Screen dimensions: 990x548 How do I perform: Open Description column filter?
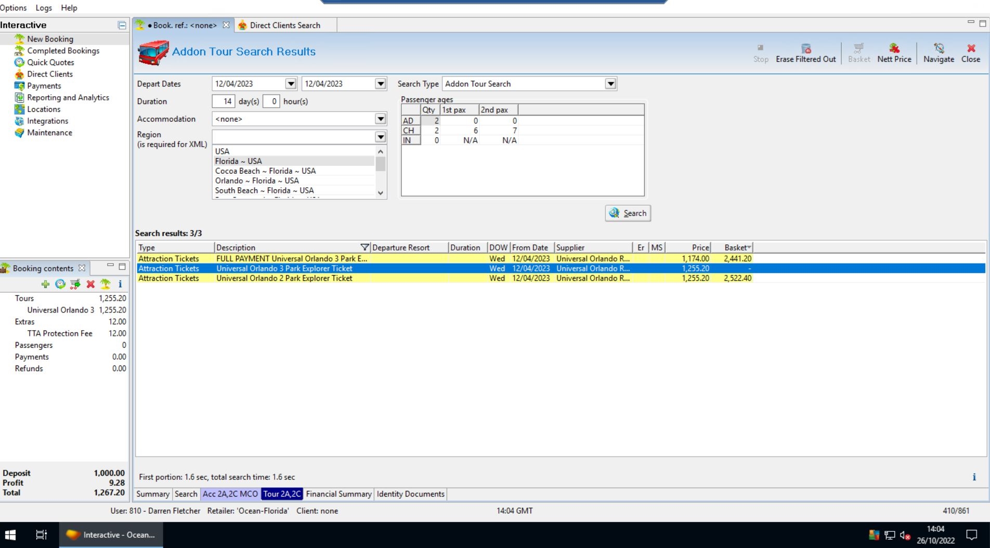pos(364,247)
